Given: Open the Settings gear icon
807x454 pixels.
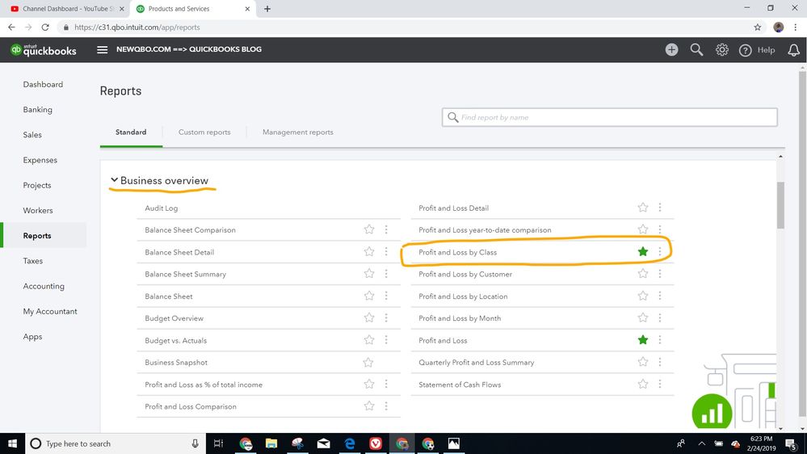Looking at the screenshot, I should [x=722, y=50].
